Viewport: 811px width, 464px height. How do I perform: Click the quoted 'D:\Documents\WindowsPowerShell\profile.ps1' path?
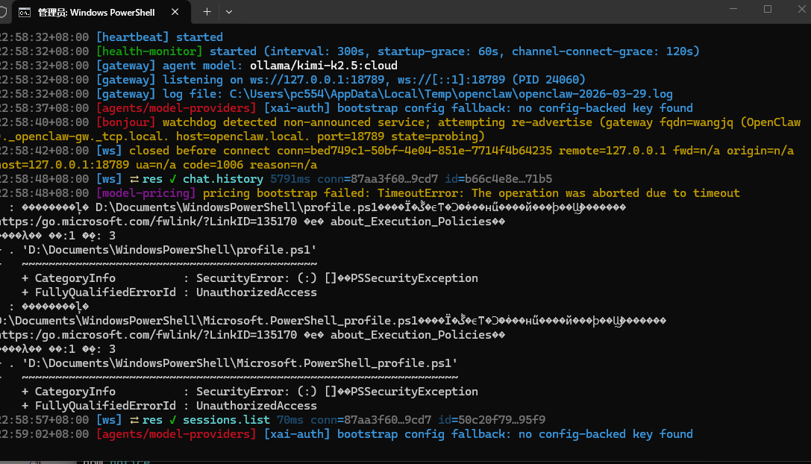tap(169, 250)
